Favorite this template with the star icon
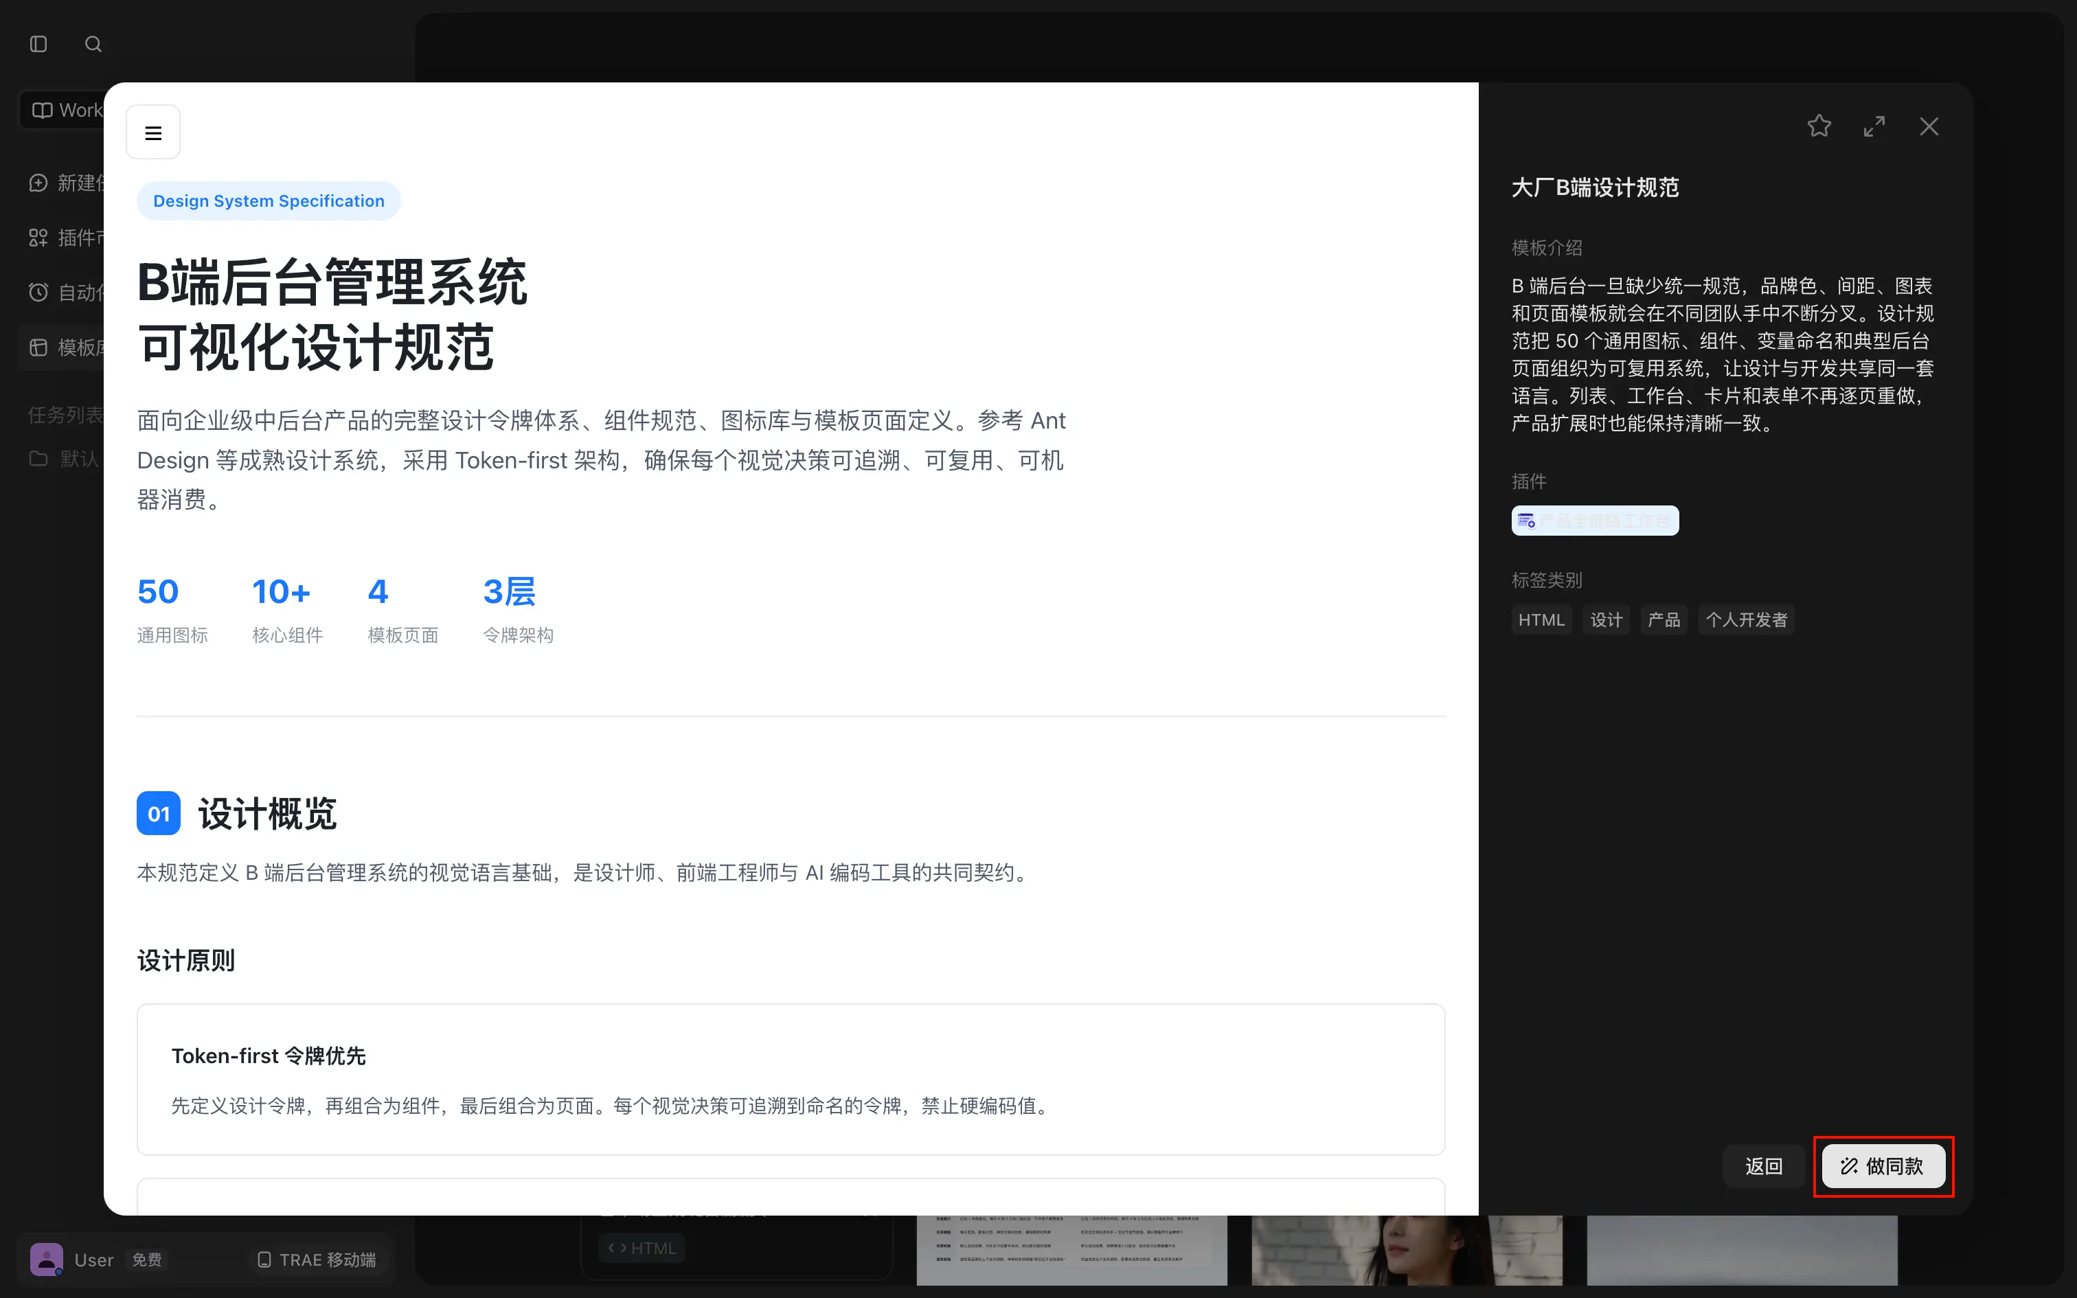This screenshot has height=1298, width=2077. coord(1819,127)
